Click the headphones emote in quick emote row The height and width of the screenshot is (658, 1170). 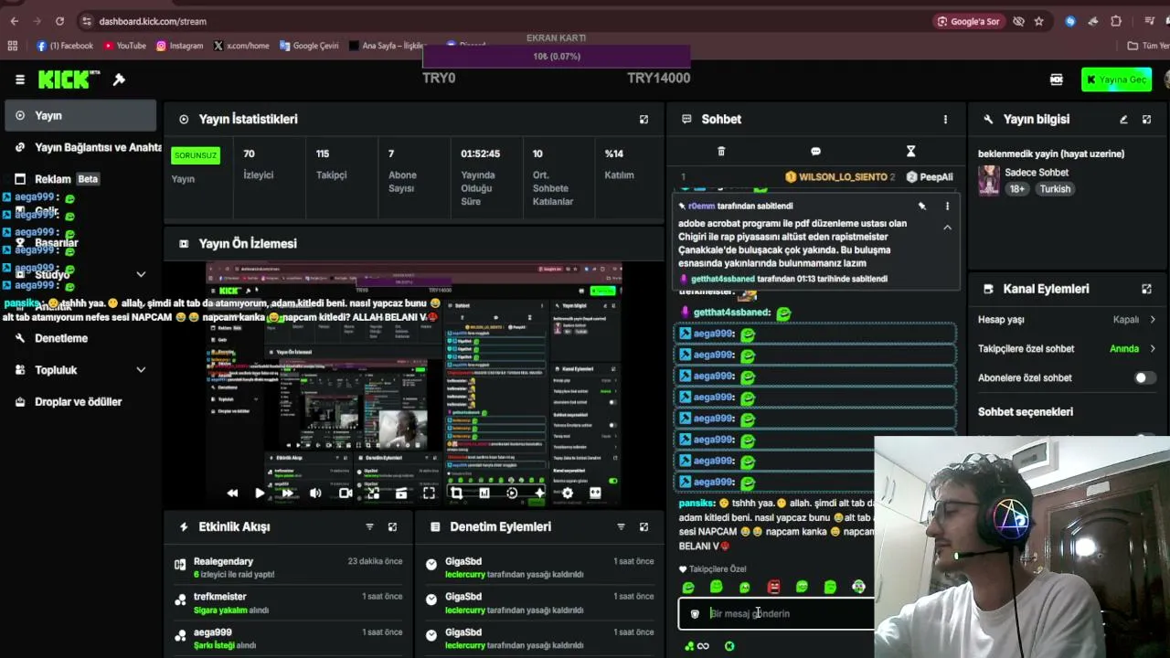(858, 587)
